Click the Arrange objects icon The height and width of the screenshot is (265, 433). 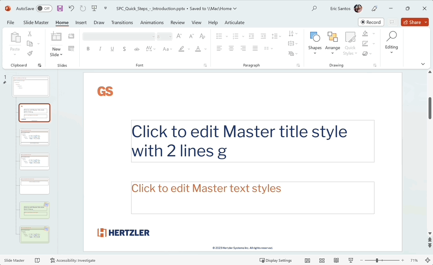coord(333,40)
